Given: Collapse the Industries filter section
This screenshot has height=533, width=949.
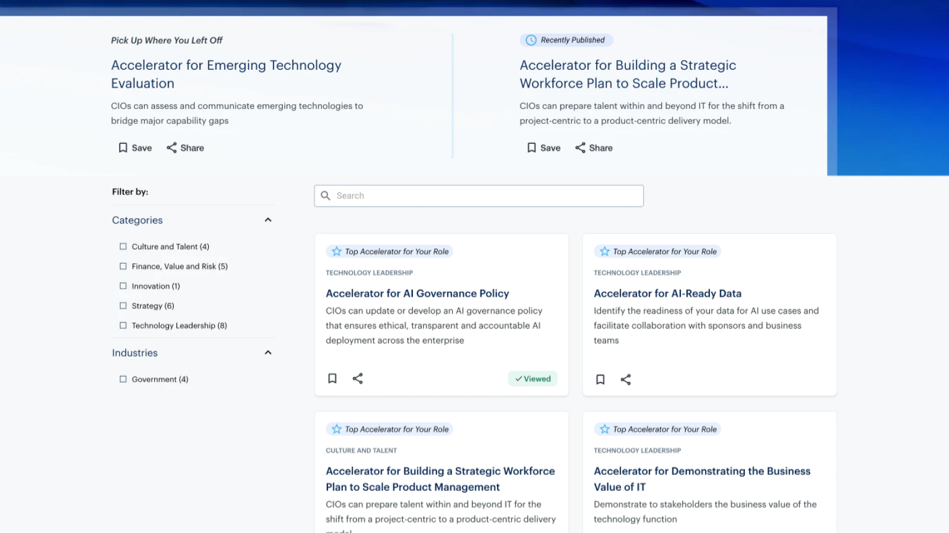Looking at the screenshot, I should (x=268, y=352).
